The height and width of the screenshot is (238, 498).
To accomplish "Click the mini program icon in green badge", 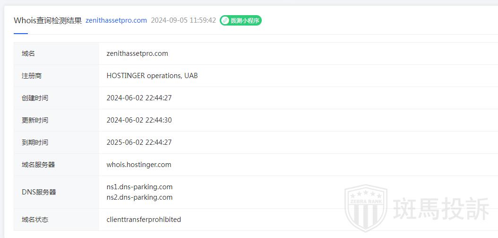I will [225, 20].
